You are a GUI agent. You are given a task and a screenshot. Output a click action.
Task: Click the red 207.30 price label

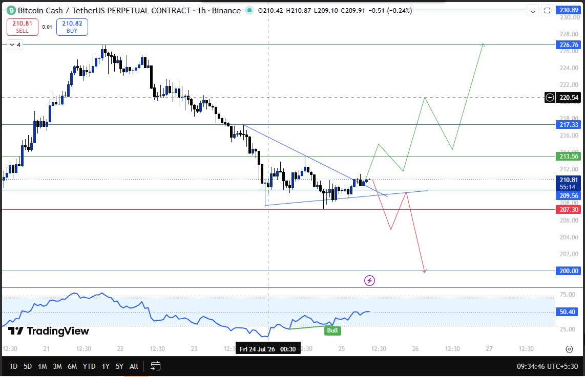tap(569, 209)
